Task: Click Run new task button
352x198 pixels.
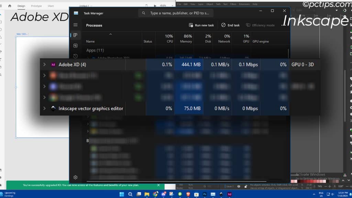Action: 201,25
